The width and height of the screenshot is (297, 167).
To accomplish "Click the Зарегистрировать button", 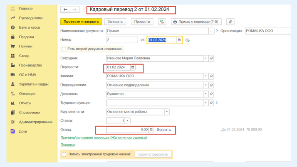I will click(x=153, y=154).
